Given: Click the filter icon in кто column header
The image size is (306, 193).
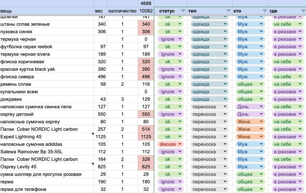Looking at the screenshot, I should pos(265,11).
